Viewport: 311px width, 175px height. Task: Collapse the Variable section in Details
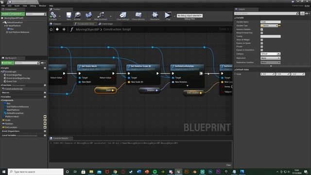235,17
